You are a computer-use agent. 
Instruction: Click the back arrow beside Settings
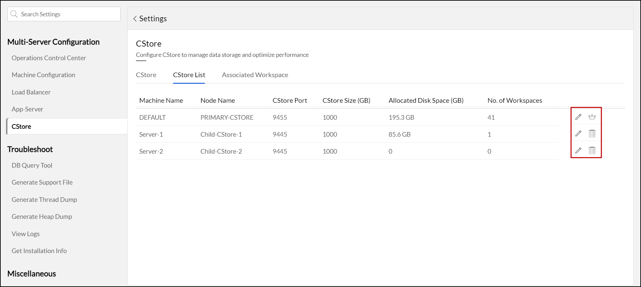point(135,19)
